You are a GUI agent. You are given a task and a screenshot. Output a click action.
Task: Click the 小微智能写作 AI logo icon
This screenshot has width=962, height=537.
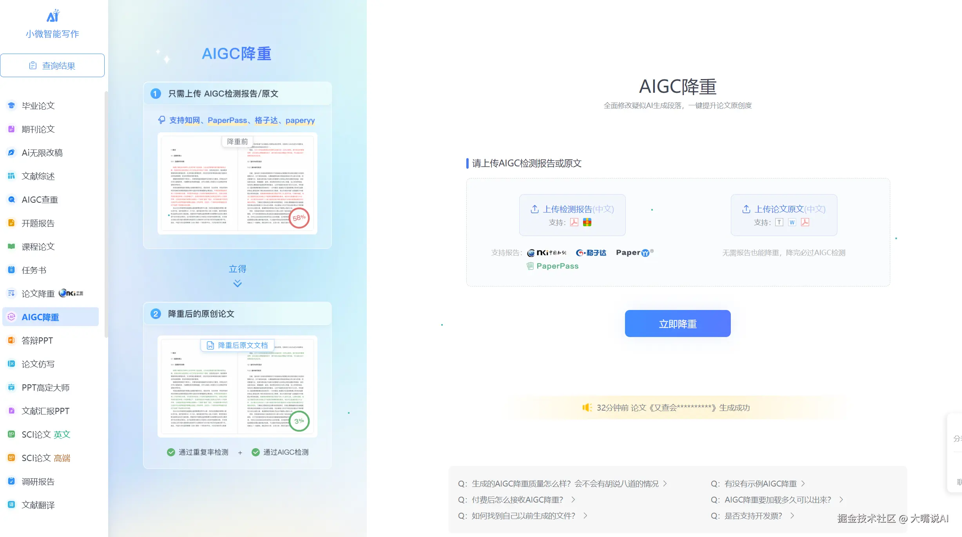(x=53, y=16)
